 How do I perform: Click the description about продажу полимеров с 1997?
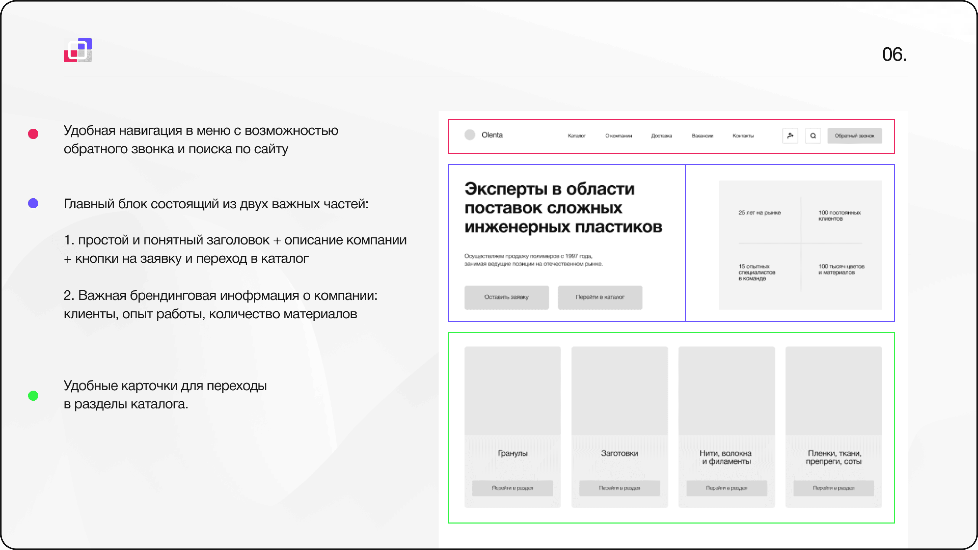pos(533,260)
